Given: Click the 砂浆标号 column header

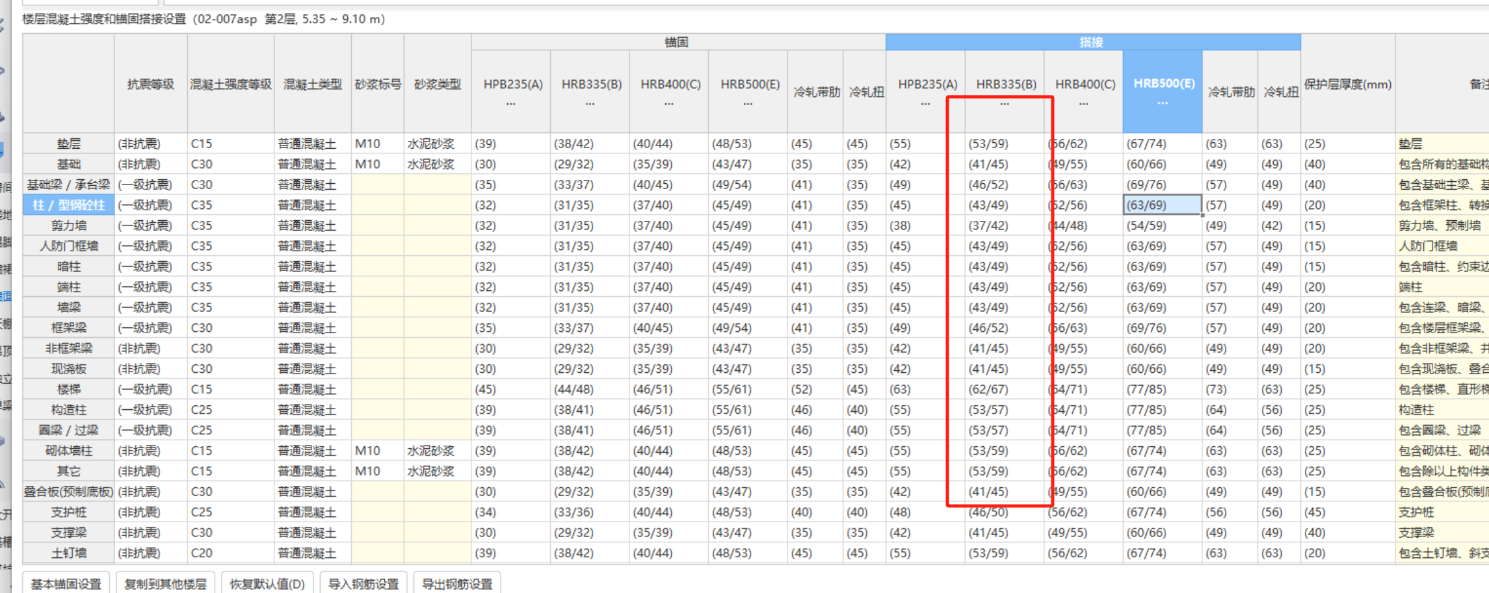Looking at the screenshot, I should click(378, 84).
